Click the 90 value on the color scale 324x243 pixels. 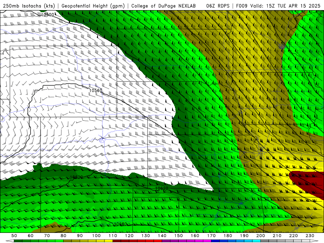(x=80, y=236)
